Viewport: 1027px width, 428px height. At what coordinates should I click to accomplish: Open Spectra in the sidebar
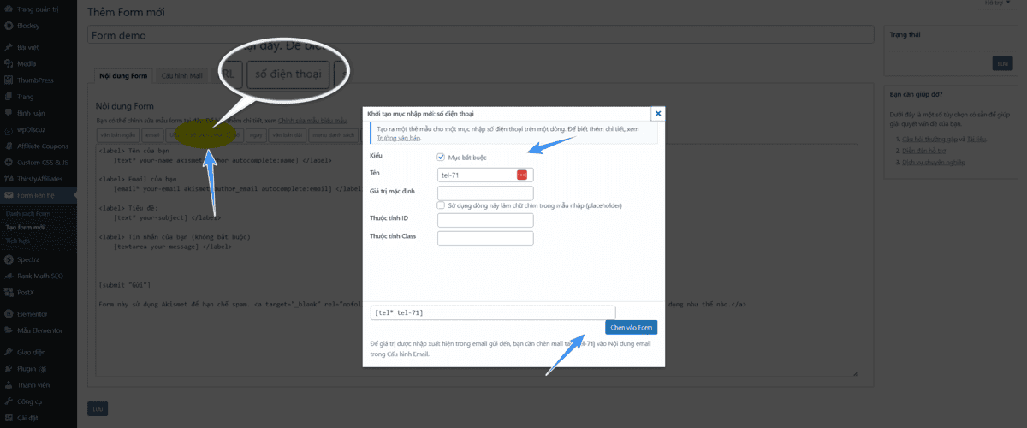click(28, 259)
